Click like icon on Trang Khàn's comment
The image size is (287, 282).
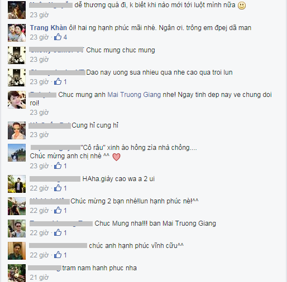click(58, 37)
